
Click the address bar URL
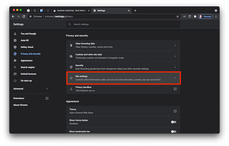point(59,16)
